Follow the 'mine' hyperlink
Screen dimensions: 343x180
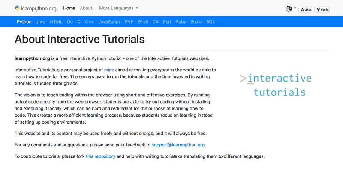point(109,70)
